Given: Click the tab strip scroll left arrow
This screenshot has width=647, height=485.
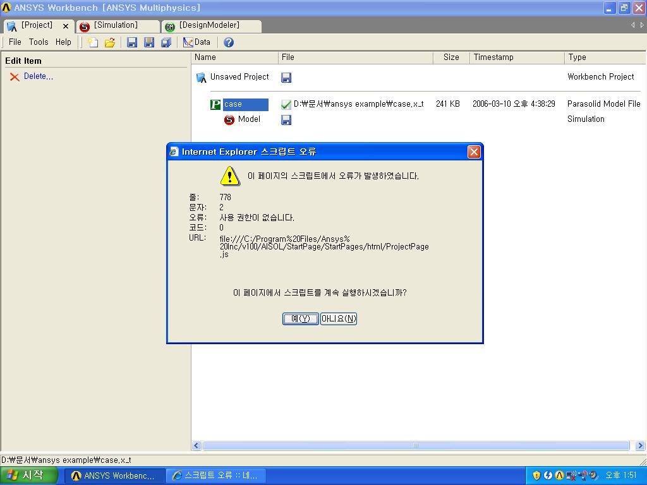Looking at the screenshot, I should (x=633, y=25).
